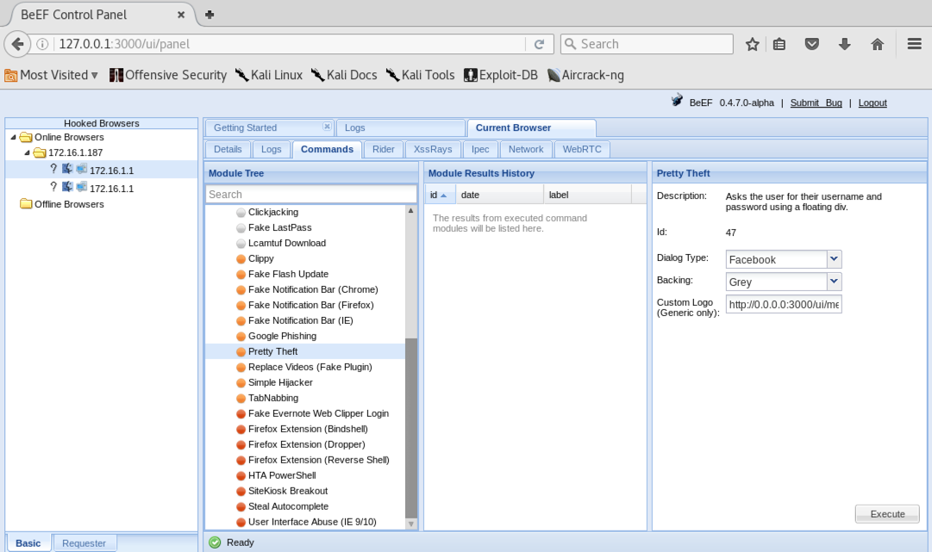Close the Getting Started tab

(327, 127)
